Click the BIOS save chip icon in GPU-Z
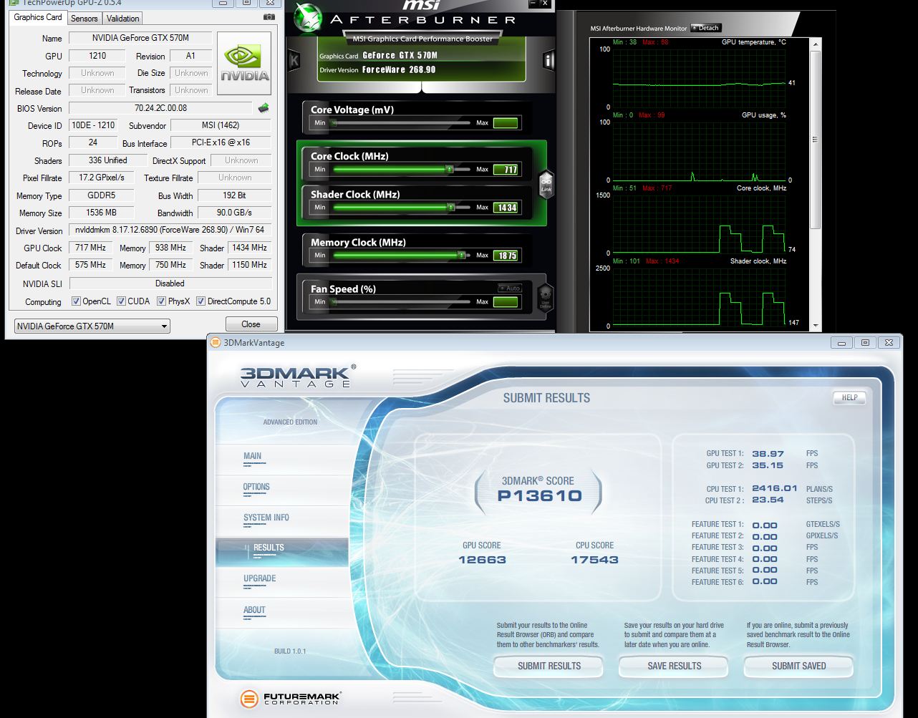The height and width of the screenshot is (718, 918). click(x=264, y=108)
